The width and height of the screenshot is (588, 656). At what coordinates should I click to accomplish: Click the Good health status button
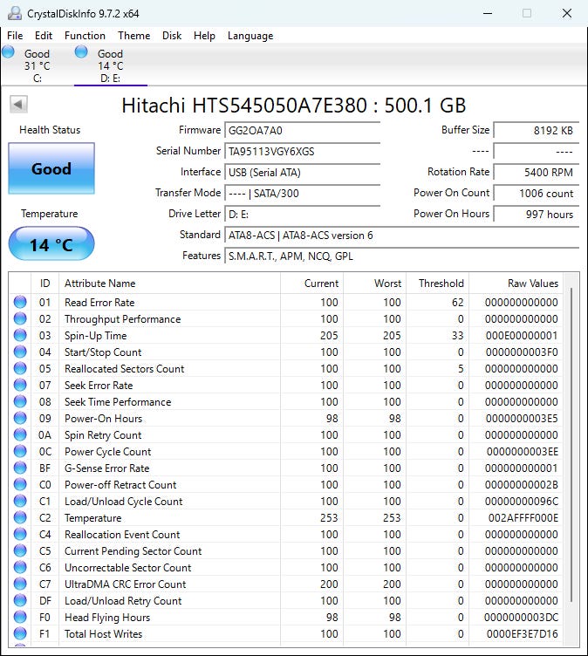(x=51, y=168)
